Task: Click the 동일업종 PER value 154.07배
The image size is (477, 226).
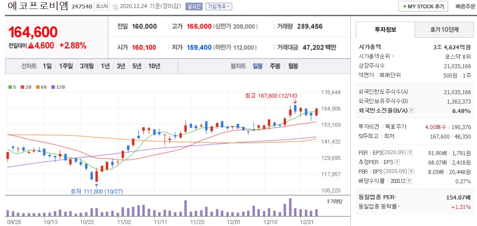Action: 459,197
